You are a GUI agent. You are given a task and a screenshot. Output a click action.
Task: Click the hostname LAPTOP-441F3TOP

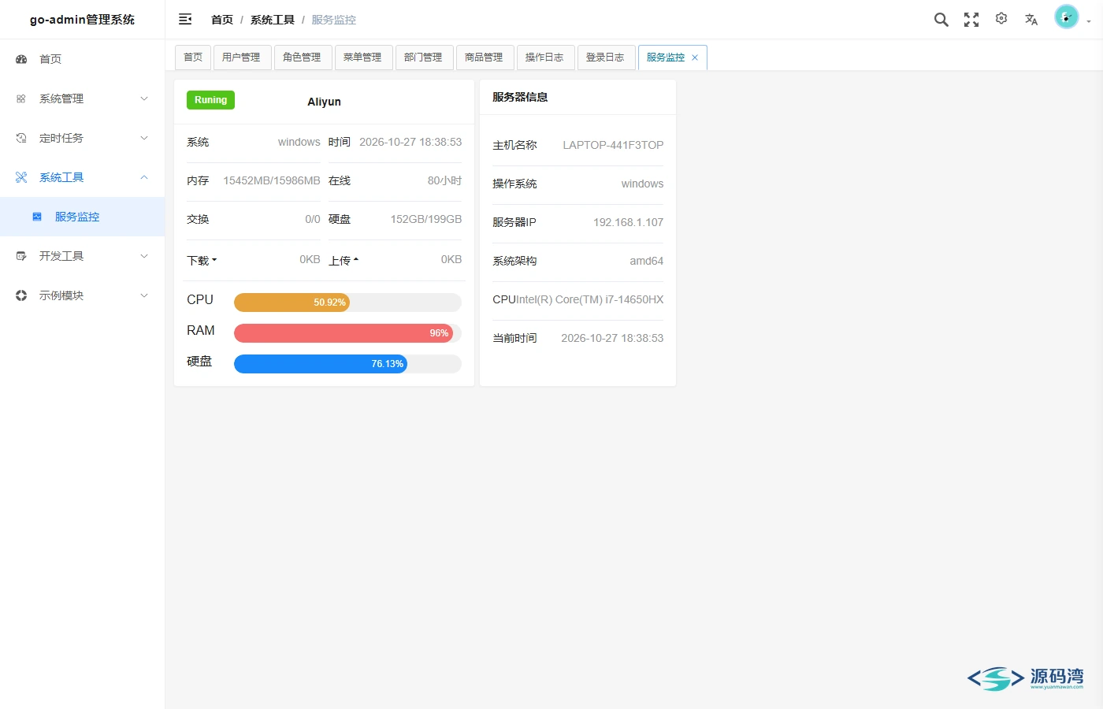click(x=613, y=145)
